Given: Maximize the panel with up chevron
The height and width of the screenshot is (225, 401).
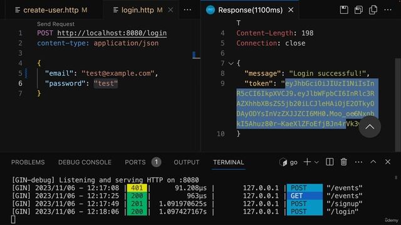Looking at the screenshot, I should (373, 162).
